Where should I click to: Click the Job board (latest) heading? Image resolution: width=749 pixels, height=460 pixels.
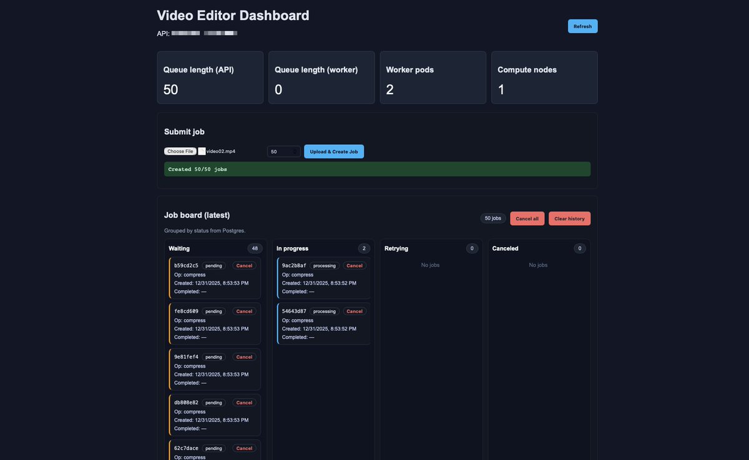pos(197,215)
